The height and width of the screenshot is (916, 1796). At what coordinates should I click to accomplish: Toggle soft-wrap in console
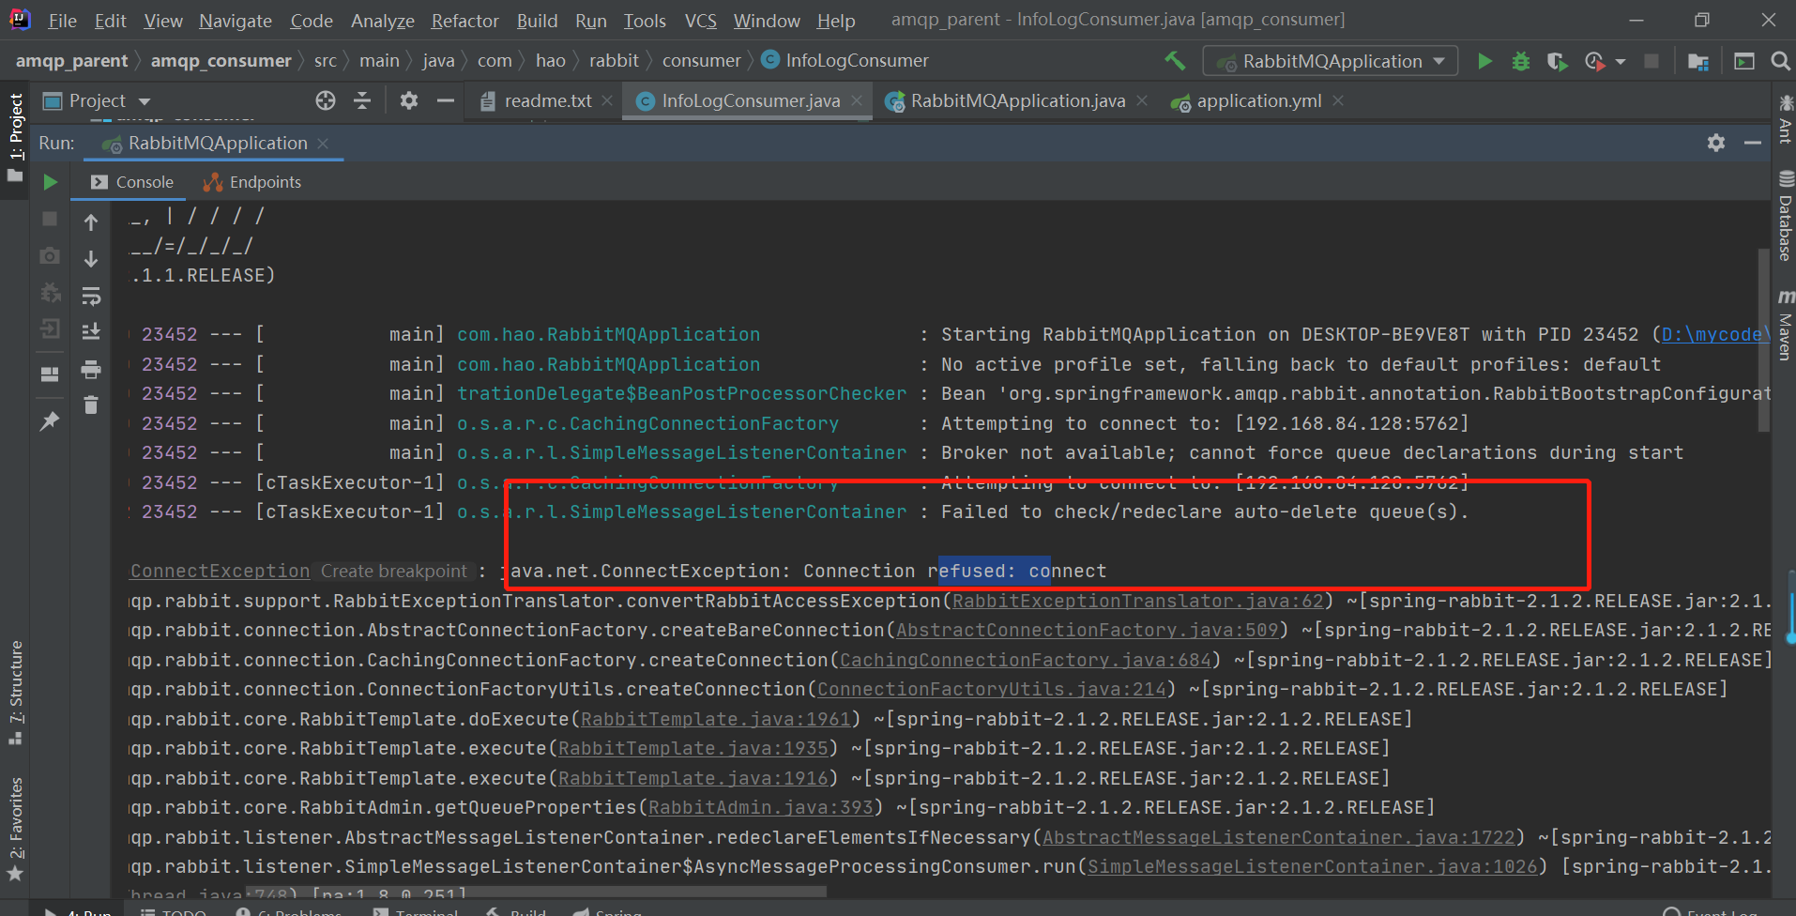click(x=91, y=297)
